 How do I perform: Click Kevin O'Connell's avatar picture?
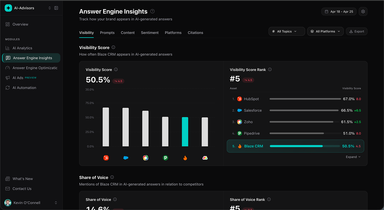8,203
